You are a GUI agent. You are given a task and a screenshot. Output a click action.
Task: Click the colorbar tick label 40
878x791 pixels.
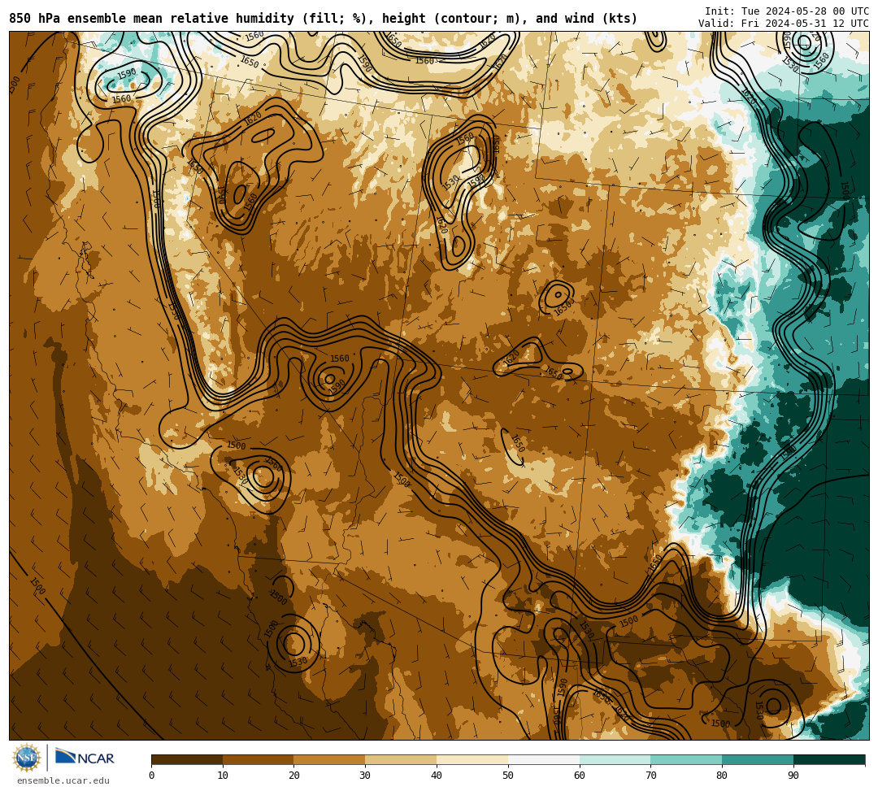pyautogui.click(x=437, y=776)
